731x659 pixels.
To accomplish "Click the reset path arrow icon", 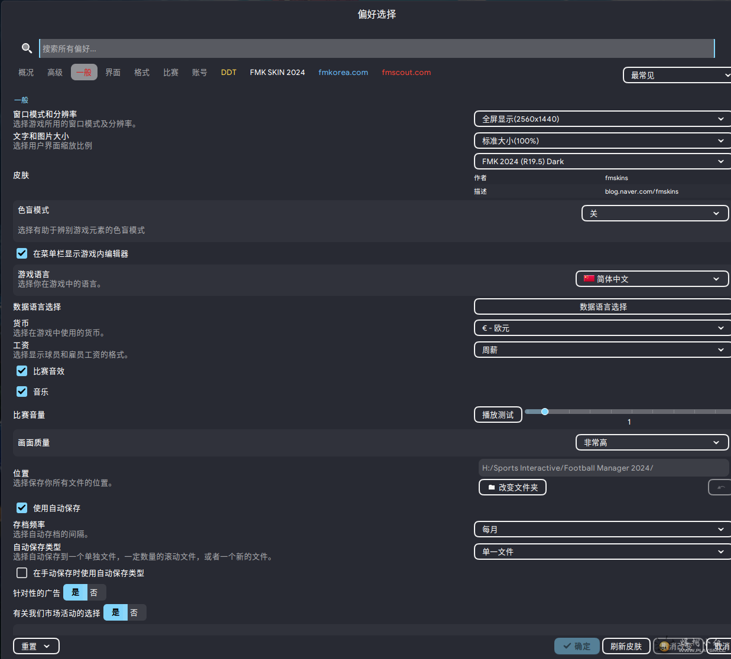I will [x=720, y=488].
